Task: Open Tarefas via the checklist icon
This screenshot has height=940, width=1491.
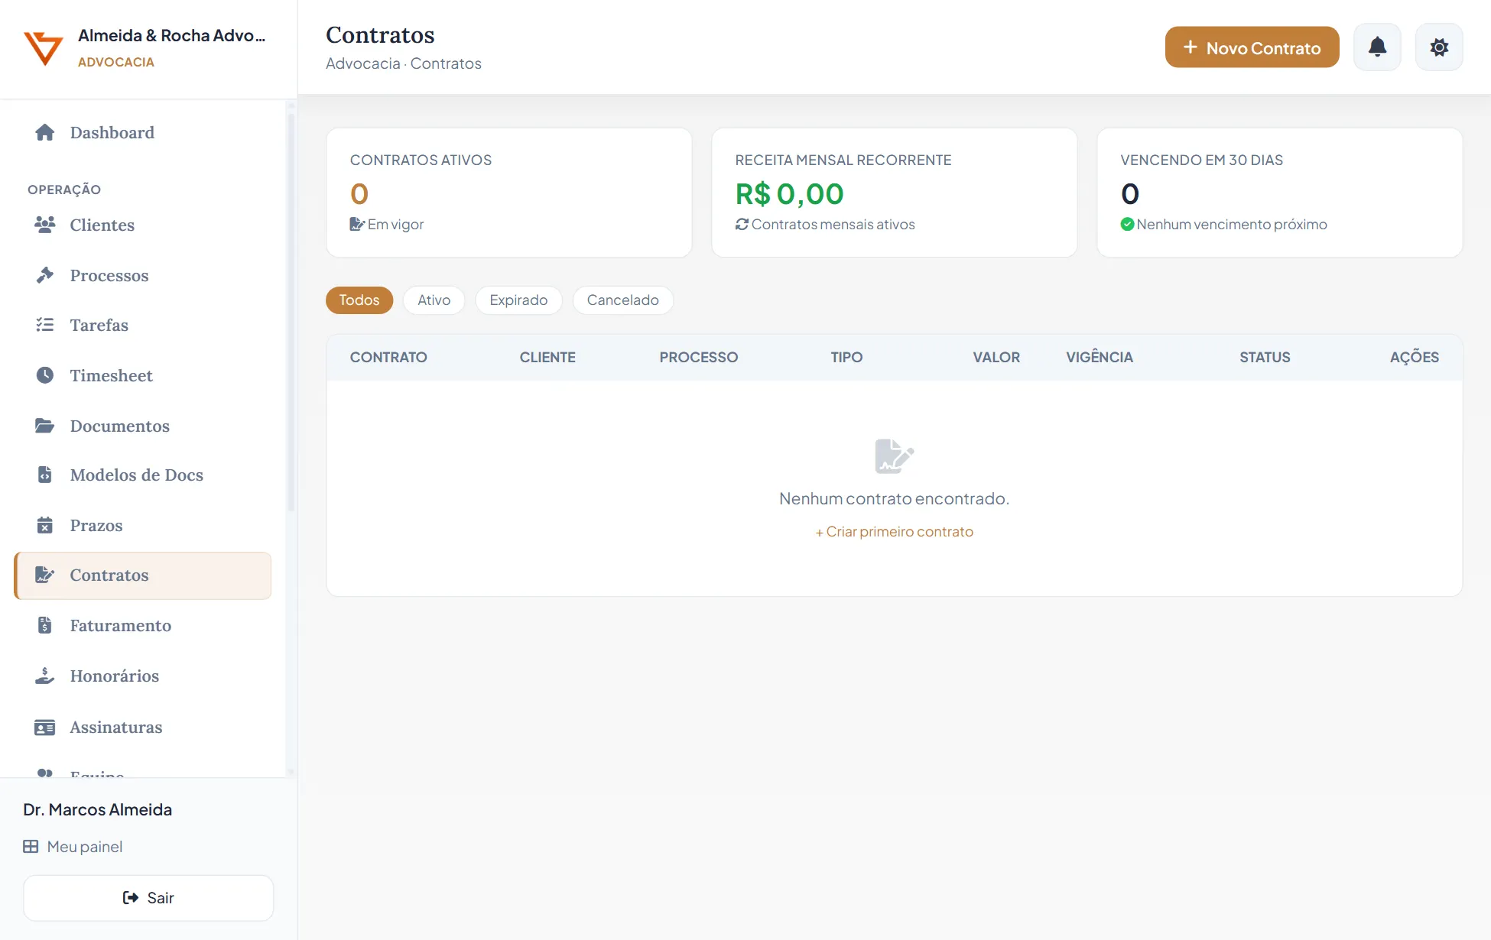Action: point(45,325)
